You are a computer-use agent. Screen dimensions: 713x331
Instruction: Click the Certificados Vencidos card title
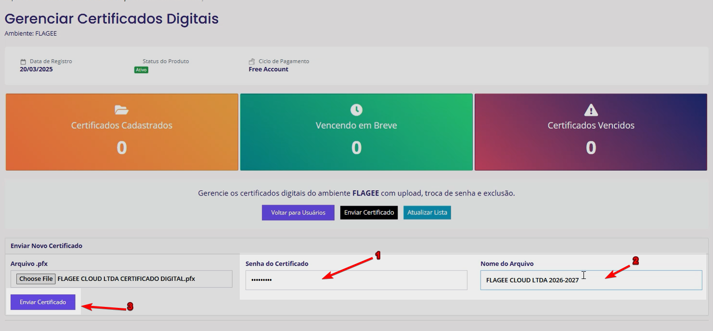click(591, 125)
